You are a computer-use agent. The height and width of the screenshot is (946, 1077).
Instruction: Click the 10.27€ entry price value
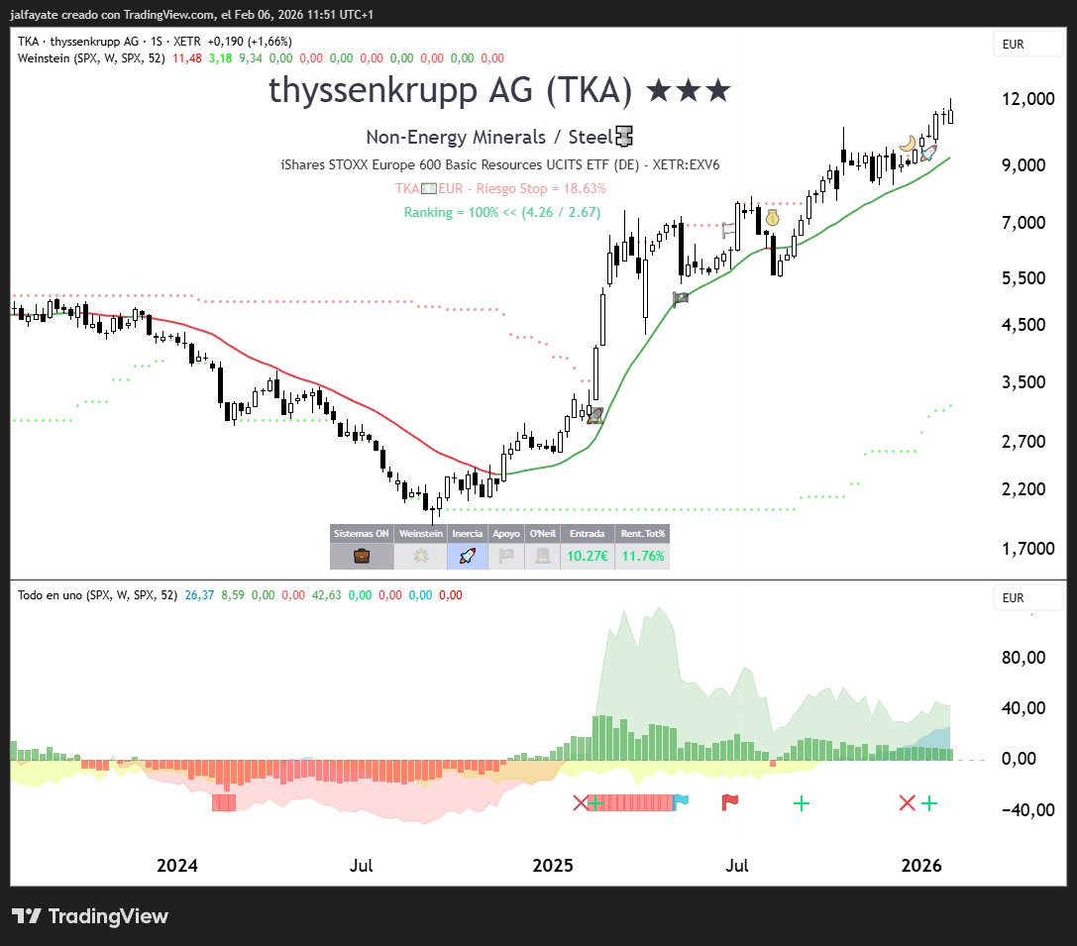588,556
